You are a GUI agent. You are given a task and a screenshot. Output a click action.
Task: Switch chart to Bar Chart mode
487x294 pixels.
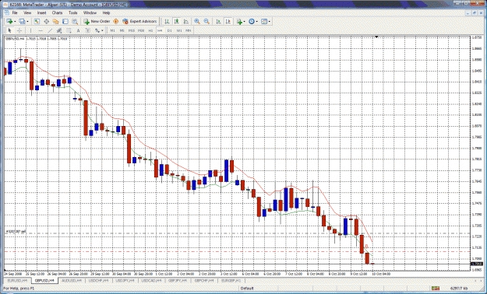(167, 22)
